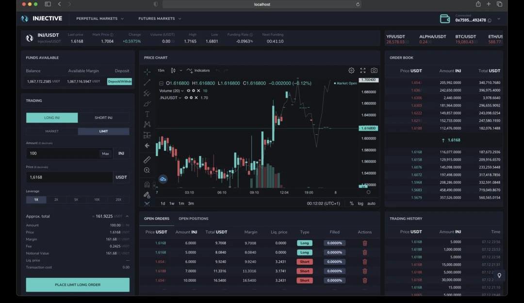This screenshot has height=303, width=524.
Task: Click the Amount input field
Action: pyautogui.click(x=62, y=154)
